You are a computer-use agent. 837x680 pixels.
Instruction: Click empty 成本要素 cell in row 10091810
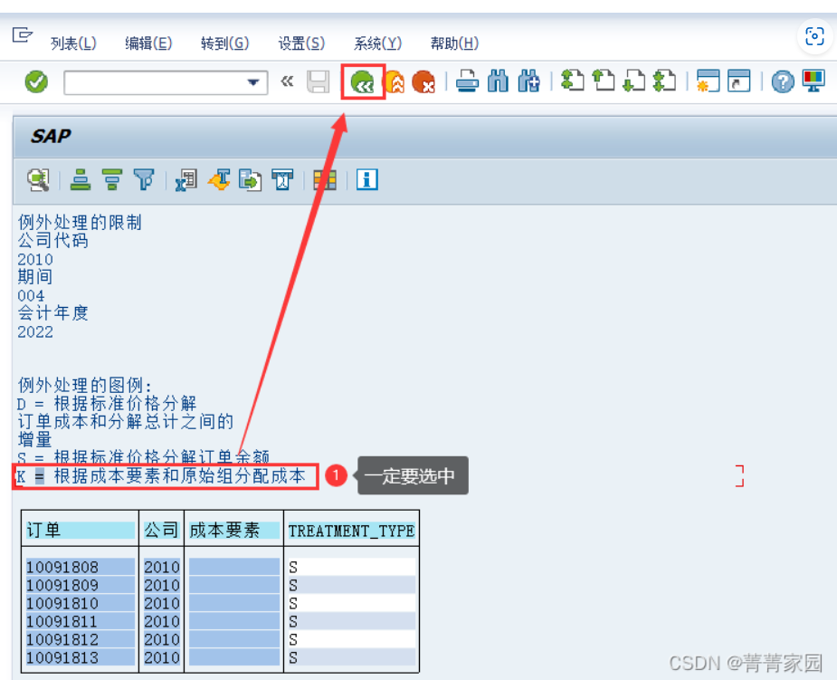233,603
